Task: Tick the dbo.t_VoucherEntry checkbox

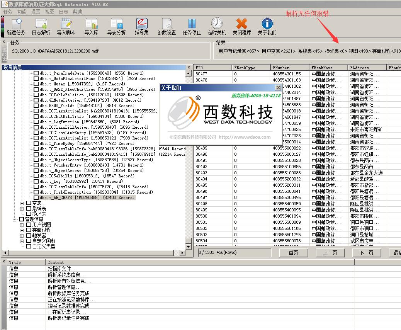Action: 36,165
